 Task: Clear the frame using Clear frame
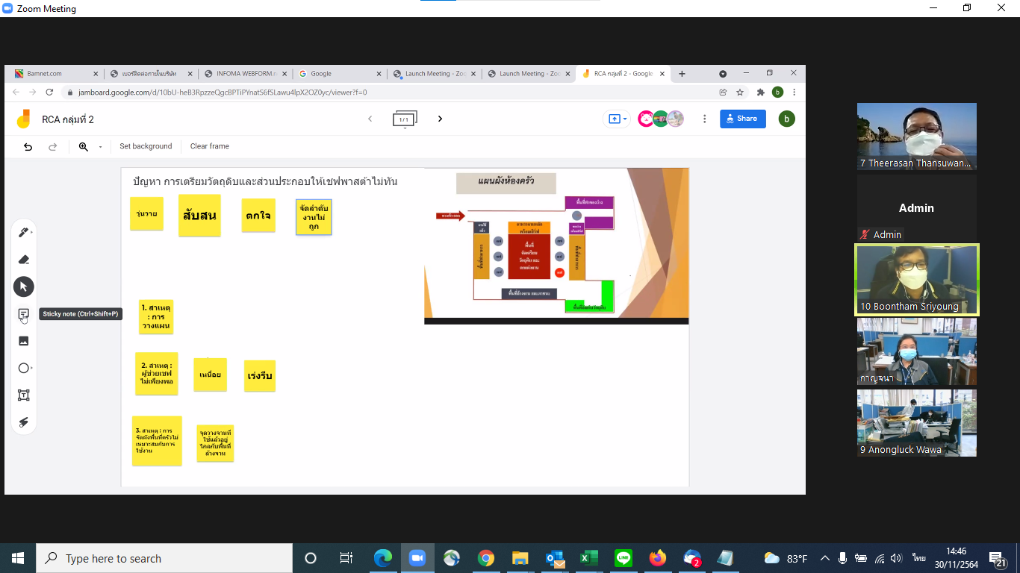pos(209,146)
